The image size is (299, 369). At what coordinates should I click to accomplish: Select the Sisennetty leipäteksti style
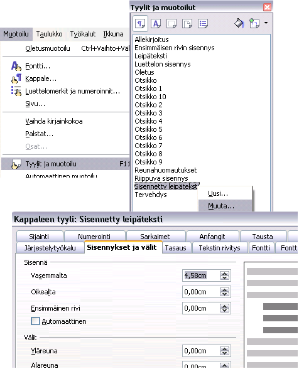[x=167, y=186]
